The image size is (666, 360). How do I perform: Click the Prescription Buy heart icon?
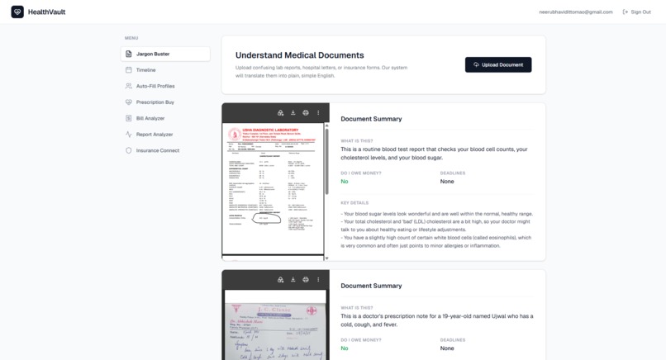[x=129, y=102]
